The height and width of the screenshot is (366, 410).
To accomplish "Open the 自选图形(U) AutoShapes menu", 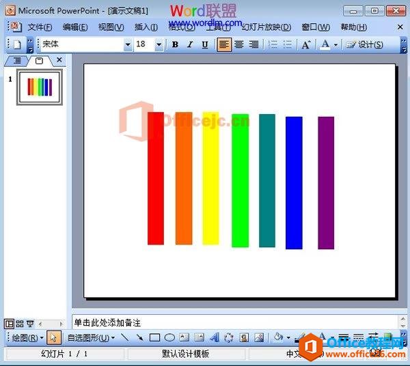I will (x=91, y=338).
